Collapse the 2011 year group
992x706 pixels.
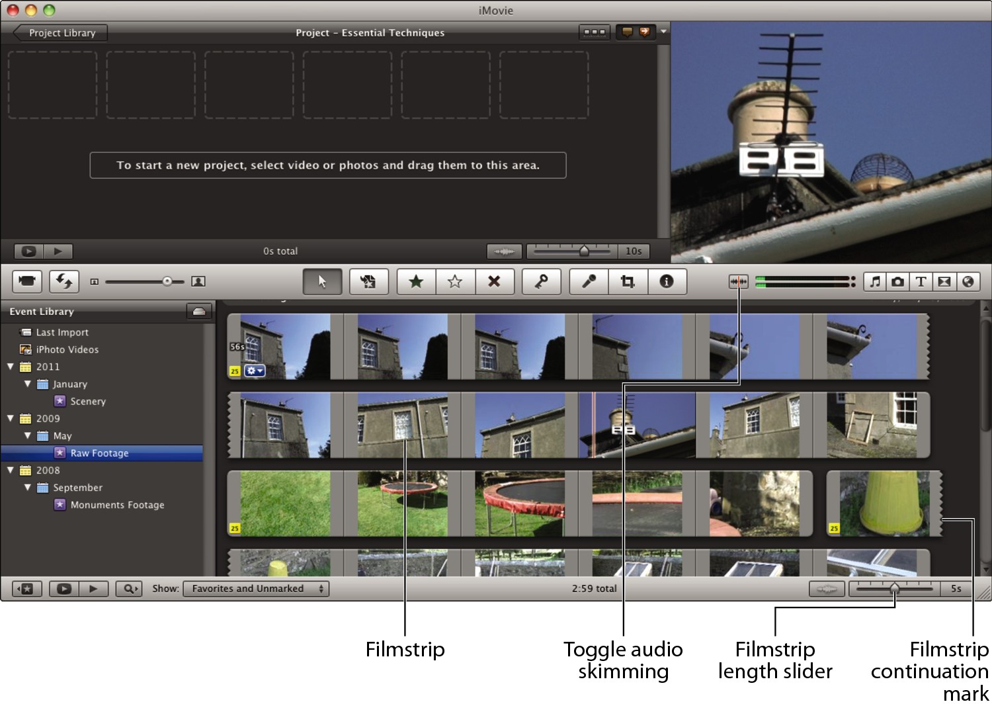(x=11, y=367)
